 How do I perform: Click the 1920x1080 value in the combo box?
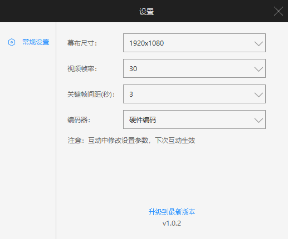click(x=147, y=43)
